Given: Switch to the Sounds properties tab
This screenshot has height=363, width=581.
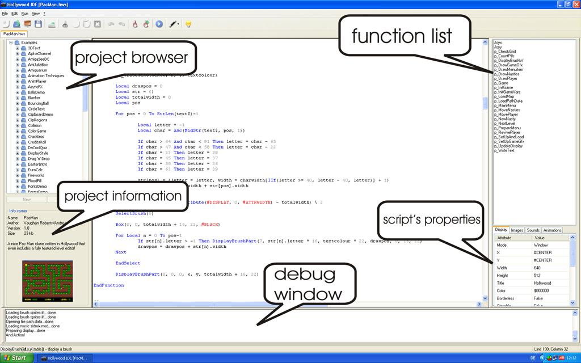Looking at the screenshot, I should point(533,230).
